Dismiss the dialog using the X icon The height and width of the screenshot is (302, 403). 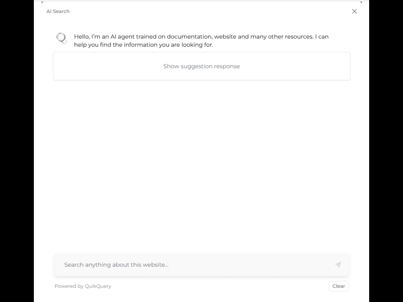point(354,11)
